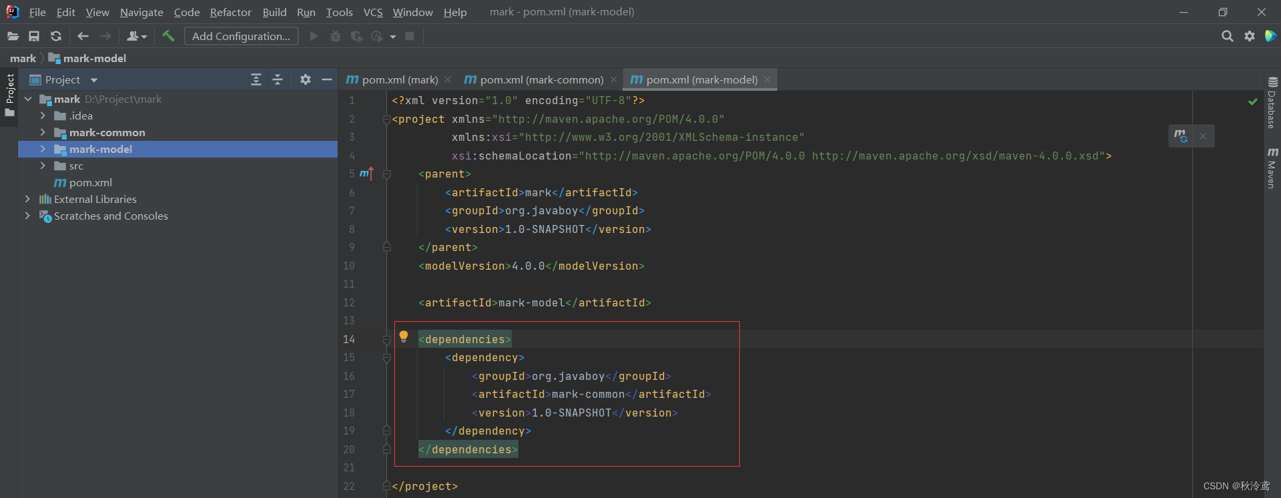Expand the mark-common module
The width and height of the screenshot is (1281, 498).
(x=43, y=132)
